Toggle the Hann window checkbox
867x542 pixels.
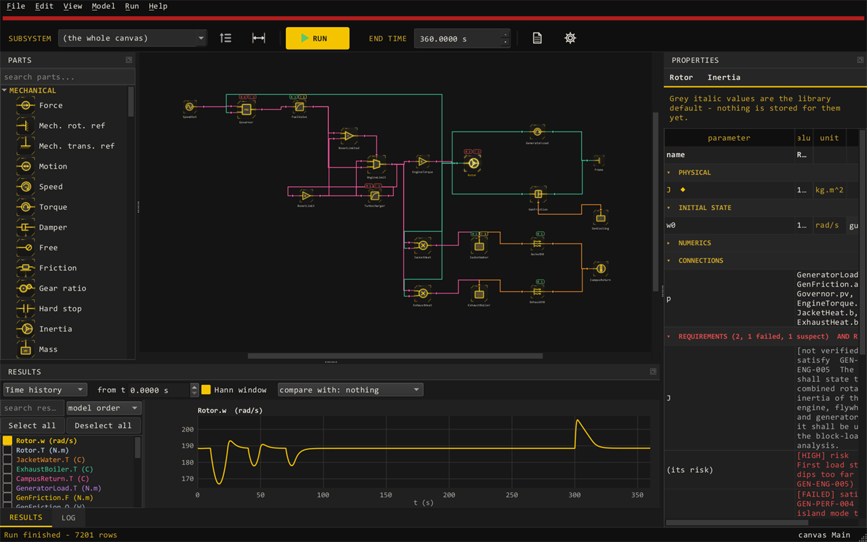pos(207,390)
